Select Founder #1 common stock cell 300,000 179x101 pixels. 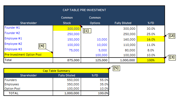point(67,28)
